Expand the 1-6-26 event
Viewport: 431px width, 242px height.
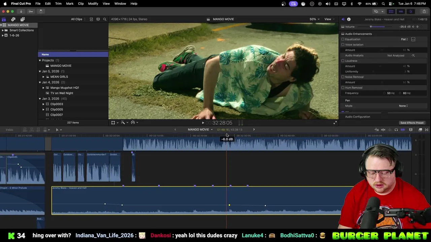tap(3, 35)
